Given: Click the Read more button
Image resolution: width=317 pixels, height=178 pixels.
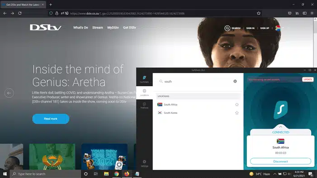Looking at the screenshot, I should [51, 119].
